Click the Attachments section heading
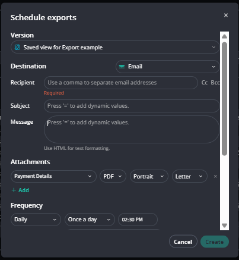 pyautogui.click(x=30, y=162)
